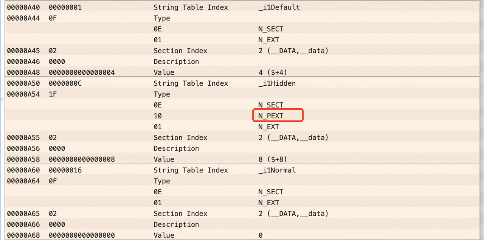Click the data value 0000000000000004
This screenshot has width=484, height=240.
pyautogui.click(x=82, y=72)
